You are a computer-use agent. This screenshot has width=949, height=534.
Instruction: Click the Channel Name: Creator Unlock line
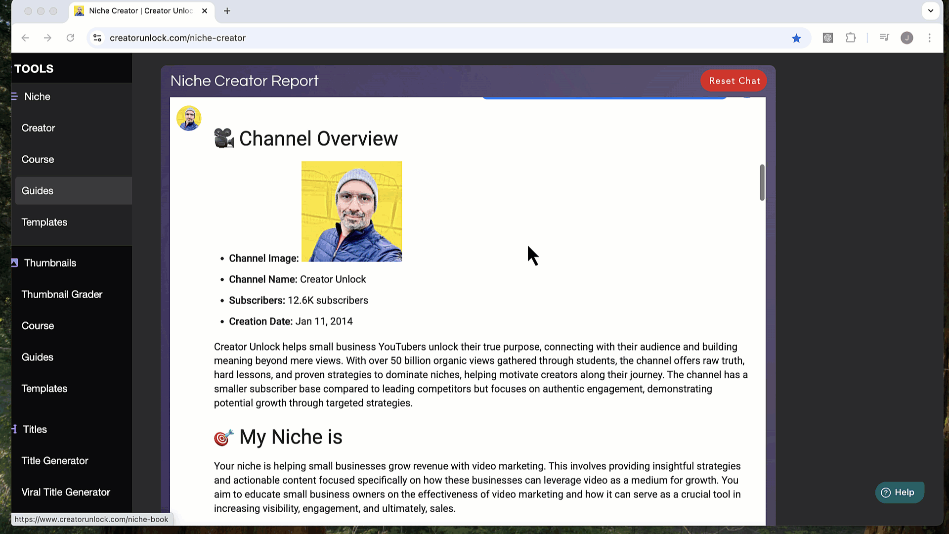297,279
